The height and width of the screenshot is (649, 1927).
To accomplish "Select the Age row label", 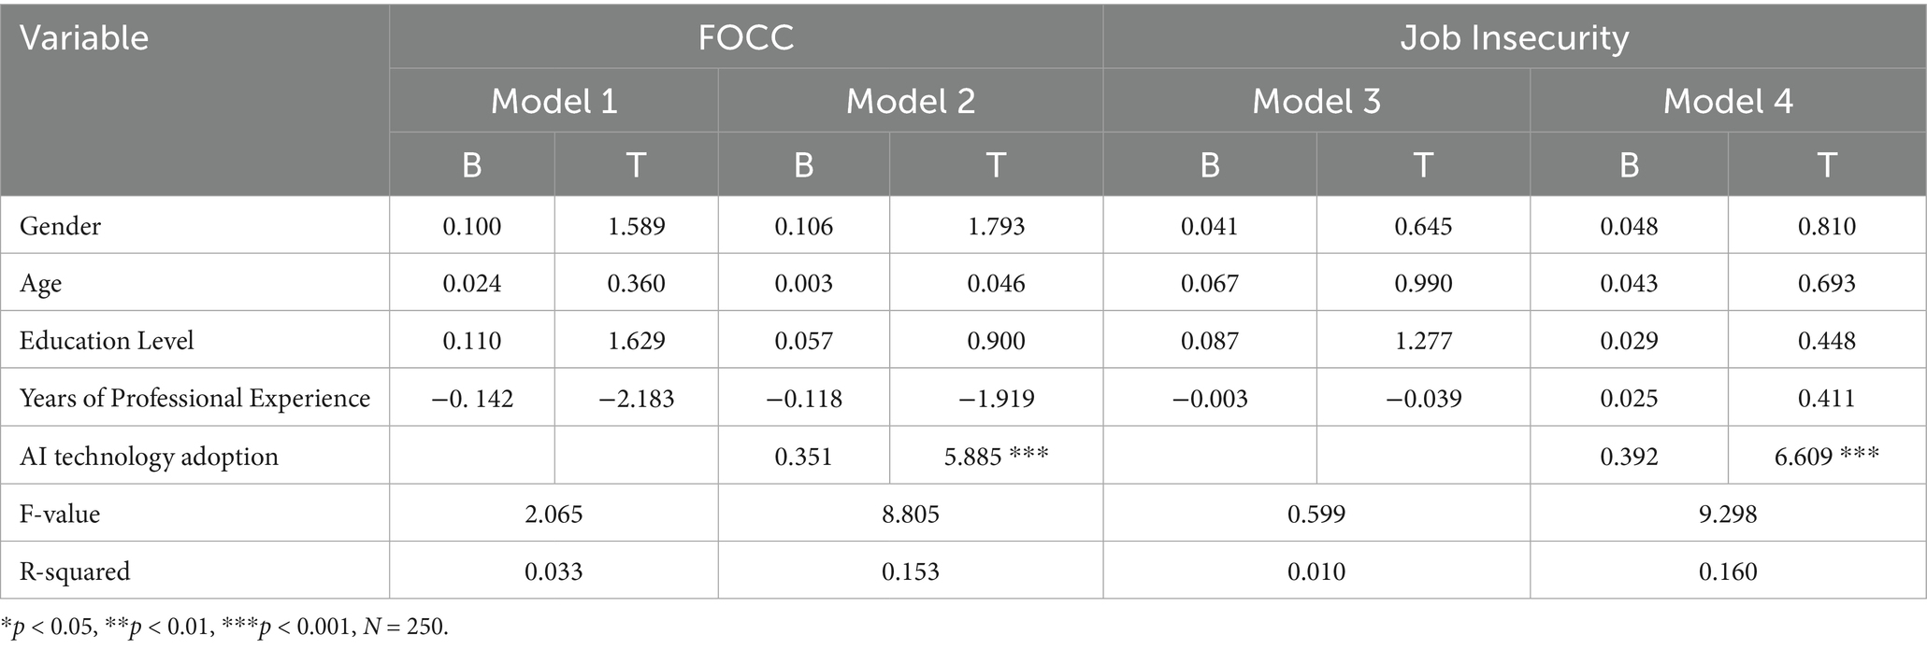I will click(x=41, y=284).
